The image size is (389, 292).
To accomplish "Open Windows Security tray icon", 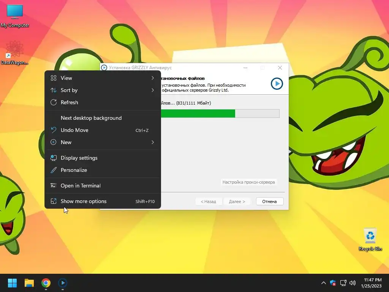I will point(333,283).
